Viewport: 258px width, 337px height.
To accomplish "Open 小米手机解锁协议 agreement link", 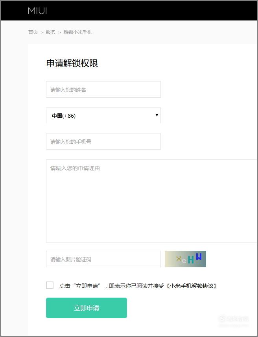I will (x=192, y=286).
